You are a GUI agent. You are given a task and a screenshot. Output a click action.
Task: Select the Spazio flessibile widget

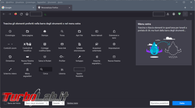79,69
